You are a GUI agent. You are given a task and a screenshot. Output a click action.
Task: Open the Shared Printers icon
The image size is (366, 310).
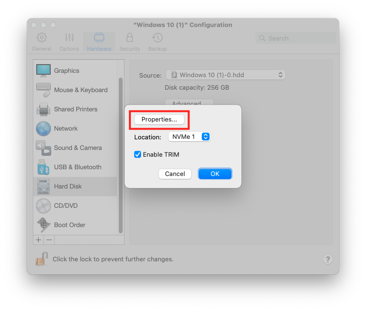coord(43,109)
